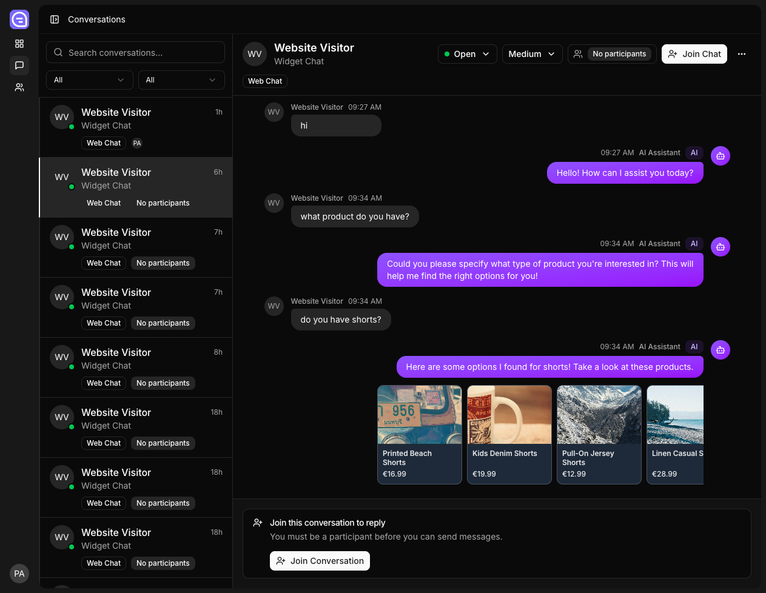Click the participants icon in the No participants pill

coord(578,54)
